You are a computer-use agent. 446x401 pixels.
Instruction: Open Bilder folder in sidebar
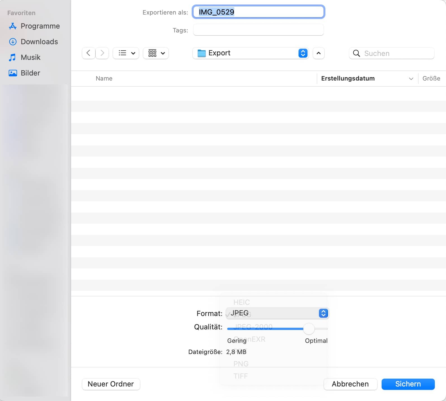25,73
